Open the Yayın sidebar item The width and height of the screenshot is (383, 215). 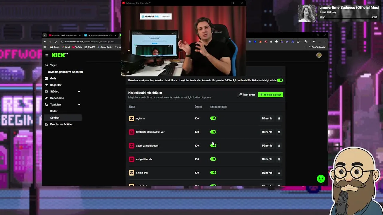pyautogui.click(x=63, y=65)
